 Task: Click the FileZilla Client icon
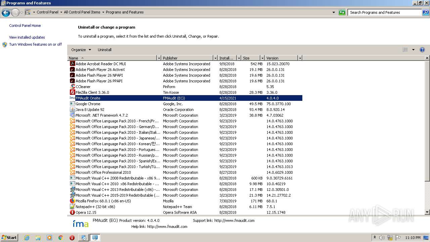(72, 92)
